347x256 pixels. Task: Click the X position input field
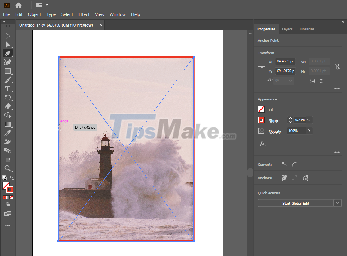click(x=285, y=61)
